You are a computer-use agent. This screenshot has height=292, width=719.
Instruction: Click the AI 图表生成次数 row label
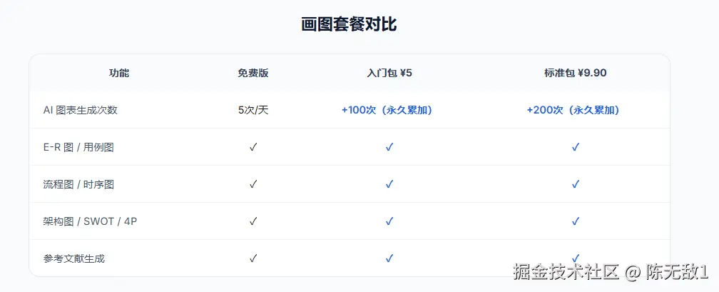coord(80,110)
